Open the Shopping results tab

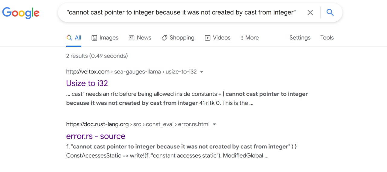(x=178, y=38)
